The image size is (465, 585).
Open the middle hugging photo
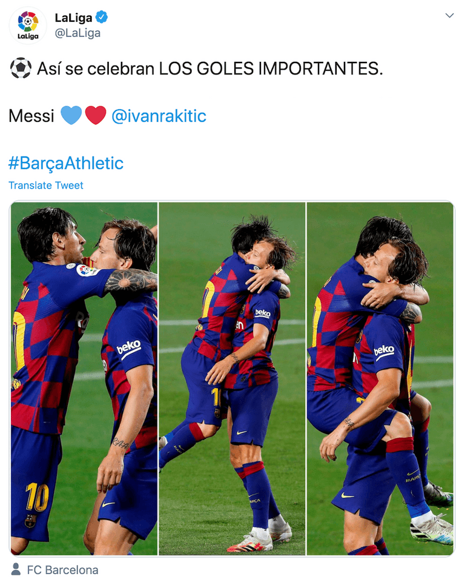232,379
